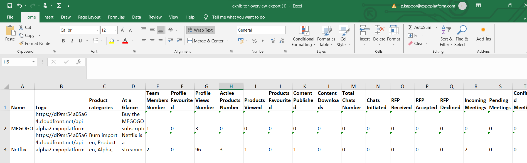Image resolution: width=527 pixels, height=163 pixels.
Task: Click the AutoSum sigma in the quick access toolbar
Action: (x=59, y=6)
